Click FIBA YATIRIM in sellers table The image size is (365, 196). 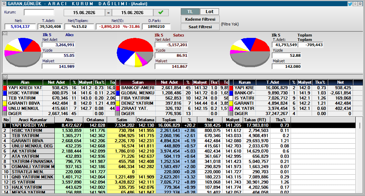tap(137, 98)
